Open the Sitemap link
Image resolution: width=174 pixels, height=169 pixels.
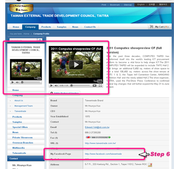(x=128, y=5)
